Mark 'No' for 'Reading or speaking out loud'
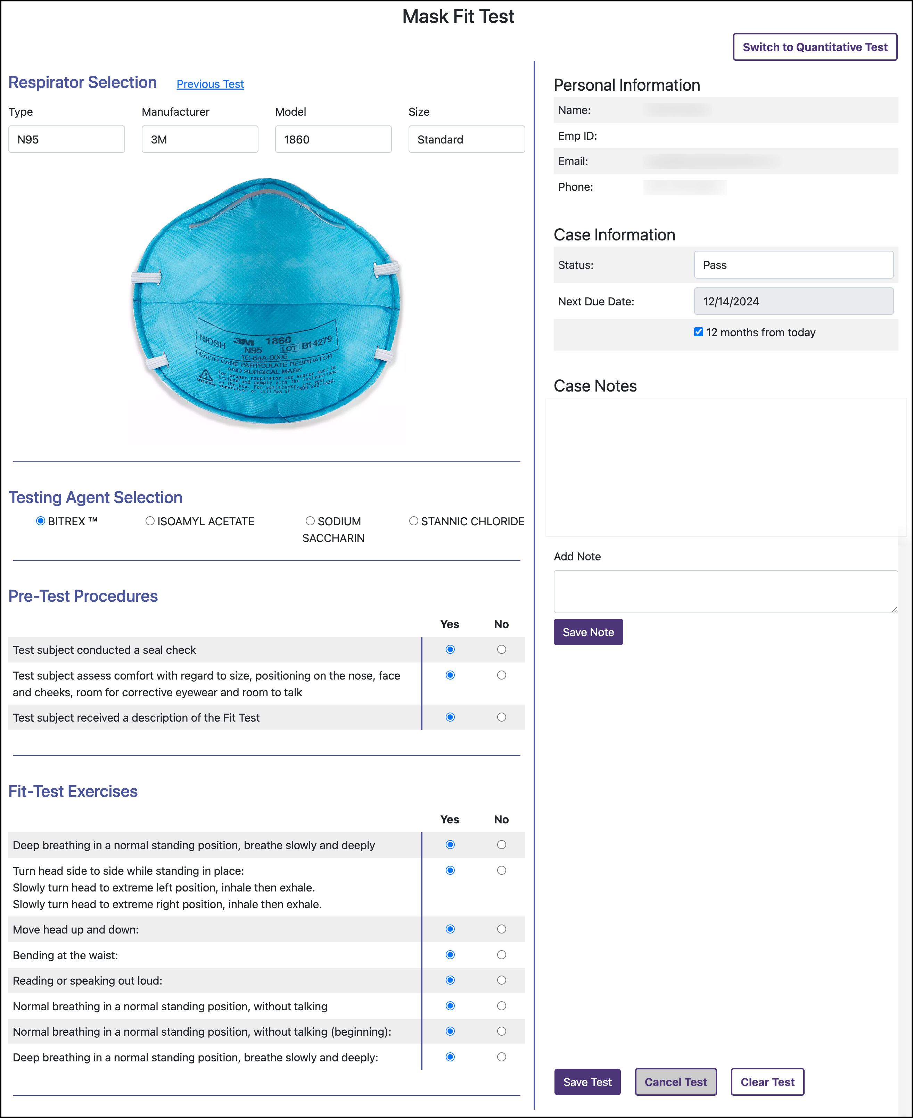This screenshot has width=913, height=1118. coord(501,980)
